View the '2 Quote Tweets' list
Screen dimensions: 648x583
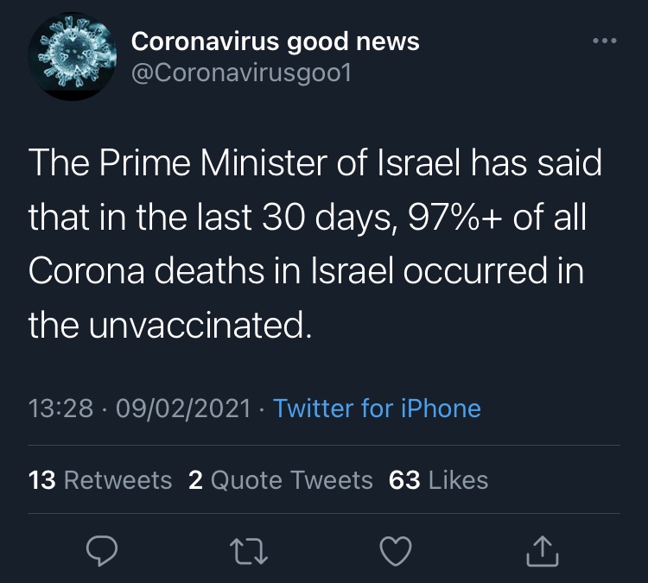pyautogui.click(x=281, y=480)
